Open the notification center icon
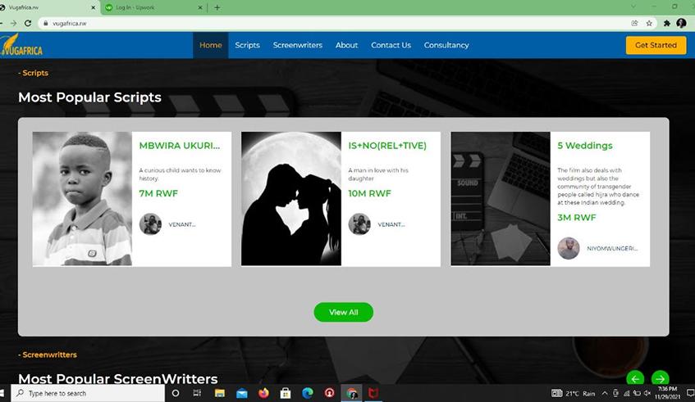This screenshot has height=402, width=695. pyautogui.click(x=690, y=393)
